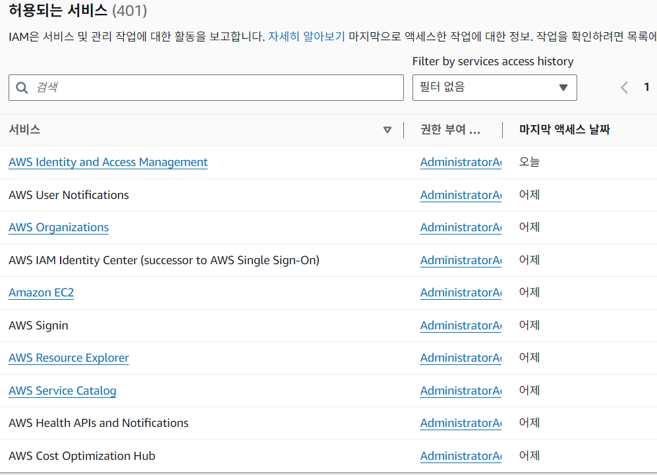Image resolution: width=657 pixels, height=475 pixels.
Task: Open AdministratorAccess policy for AWS User Notifications
Action: (461, 195)
